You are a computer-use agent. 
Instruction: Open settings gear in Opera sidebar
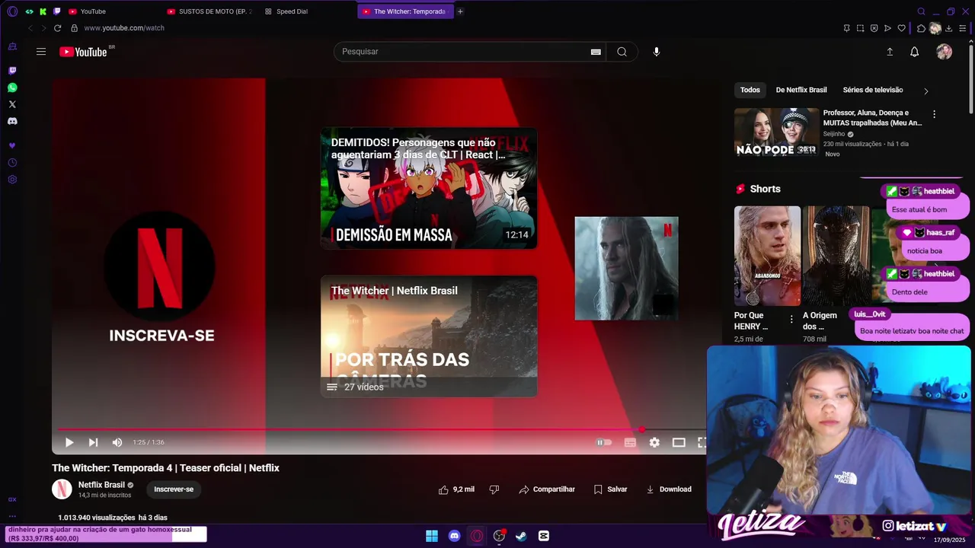pyautogui.click(x=12, y=180)
